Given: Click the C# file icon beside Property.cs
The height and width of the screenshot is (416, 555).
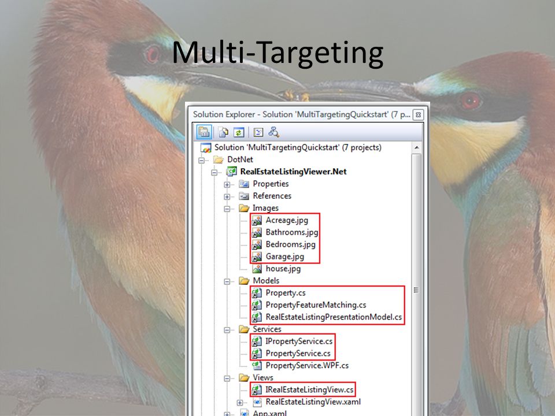Looking at the screenshot, I should tap(257, 293).
